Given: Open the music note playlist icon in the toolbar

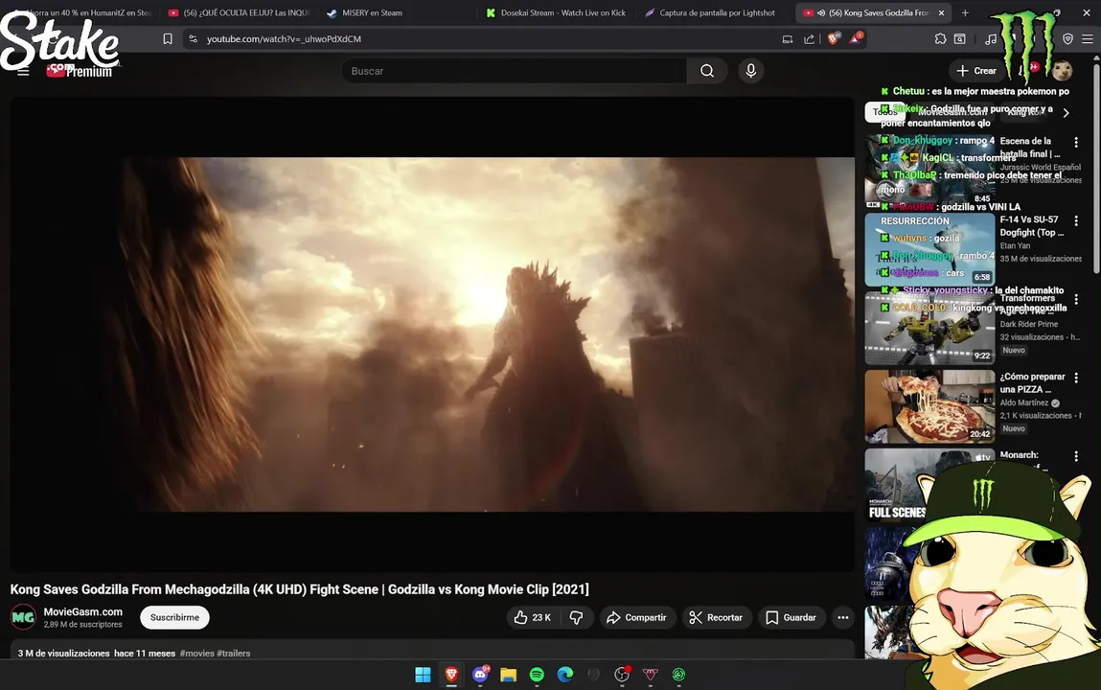Looking at the screenshot, I should pyautogui.click(x=991, y=39).
